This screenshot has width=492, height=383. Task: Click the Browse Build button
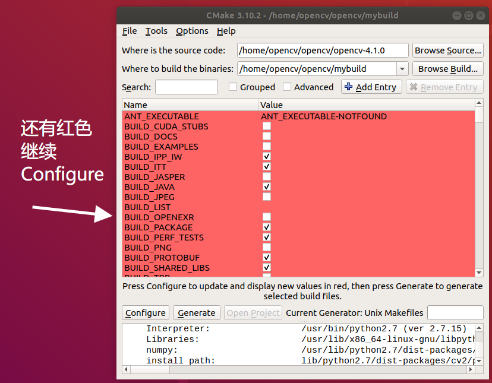pyautogui.click(x=448, y=69)
